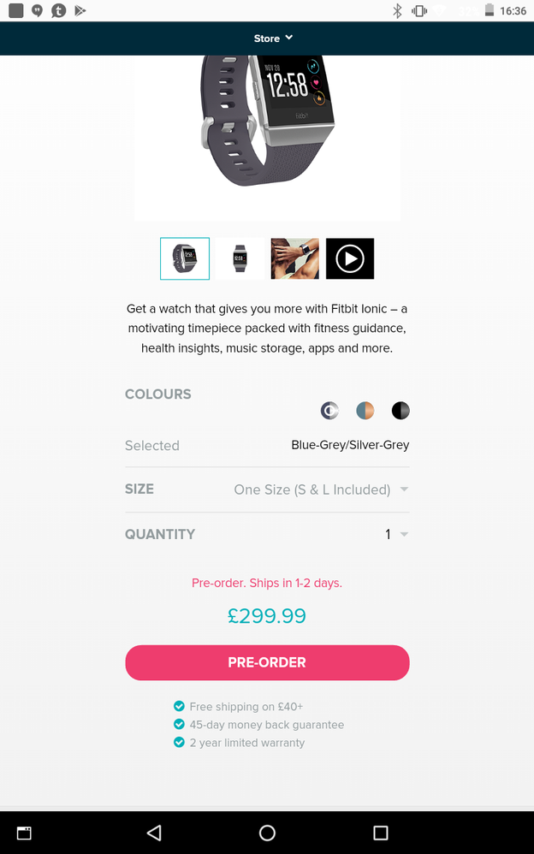This screenshot has height=854, width=534.
Task: Open the recent apps square icon
Action: tap(380, 833)
